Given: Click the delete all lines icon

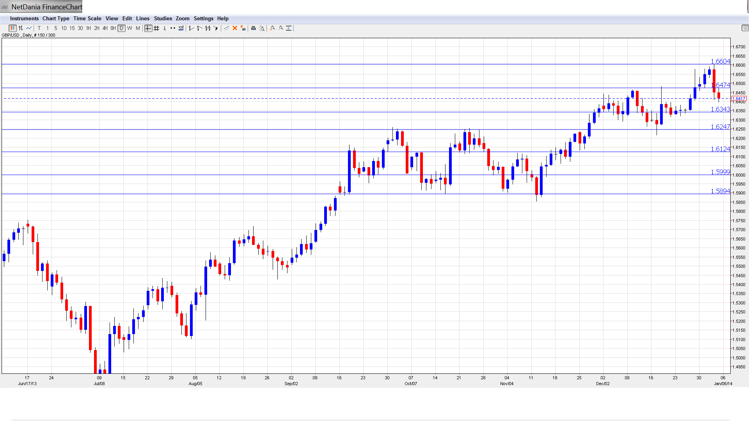Looking at the screenshot, I should tap(243, 28).
